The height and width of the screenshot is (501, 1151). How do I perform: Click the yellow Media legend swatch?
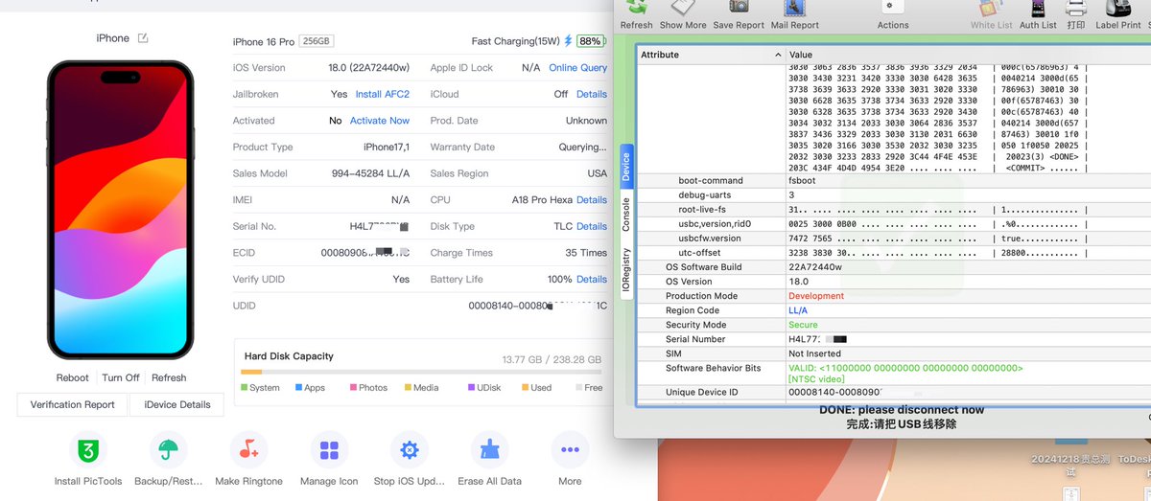pos(408,388)
